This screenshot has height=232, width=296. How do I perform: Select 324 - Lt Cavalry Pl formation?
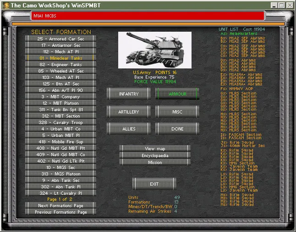coord(61,193)
